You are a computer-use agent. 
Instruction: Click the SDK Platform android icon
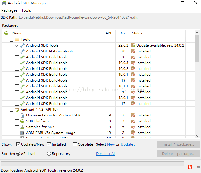pyautogui.click(x=22, y=121)
